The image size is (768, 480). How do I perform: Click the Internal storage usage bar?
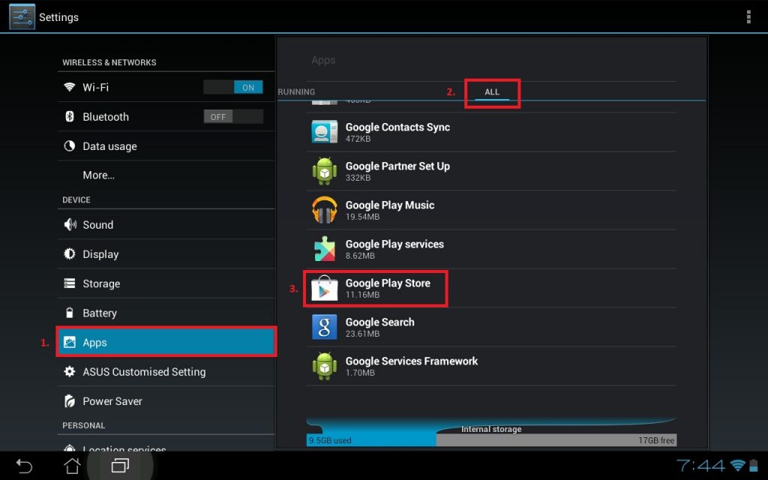(491, 439)
